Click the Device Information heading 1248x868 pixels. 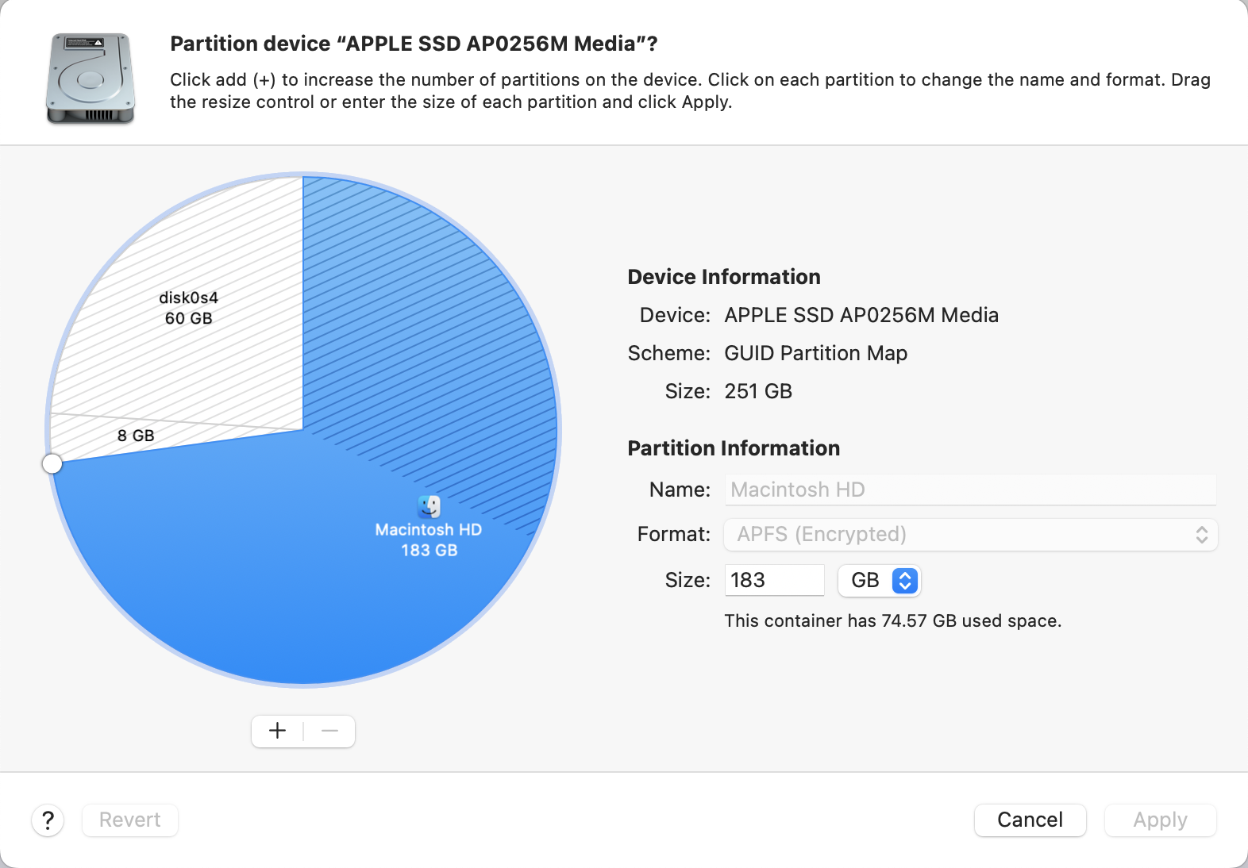pos(724,277)
